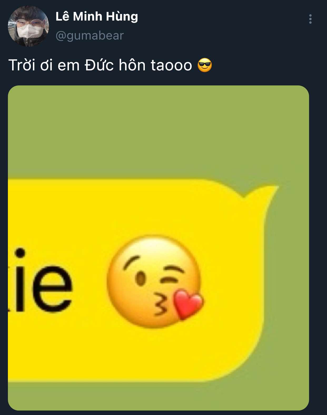327x415 pixels.
Task: Open the masked-person profile avatar
Action: click(28, 26)
